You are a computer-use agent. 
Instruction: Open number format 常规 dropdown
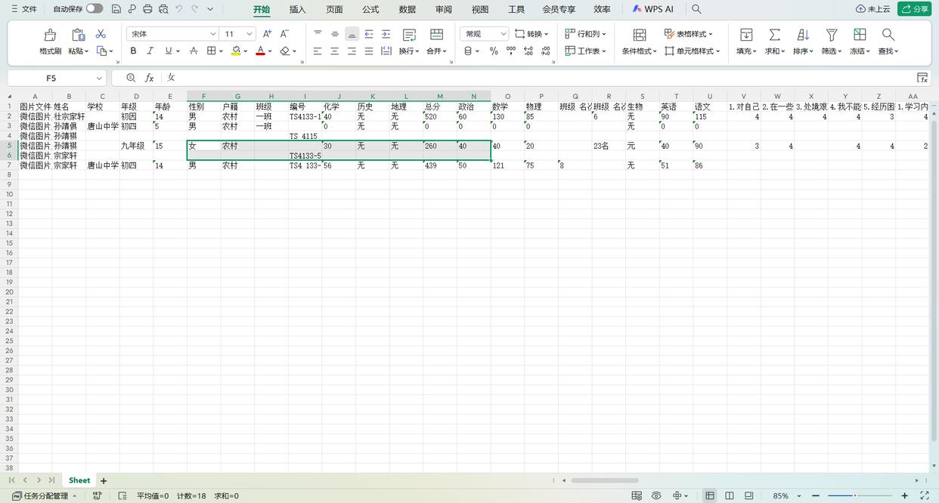(x=504, y=34)
